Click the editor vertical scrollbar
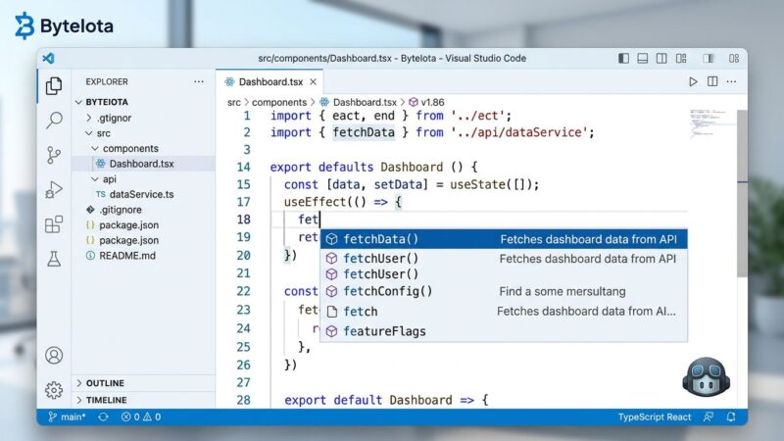 click(742, 192)
